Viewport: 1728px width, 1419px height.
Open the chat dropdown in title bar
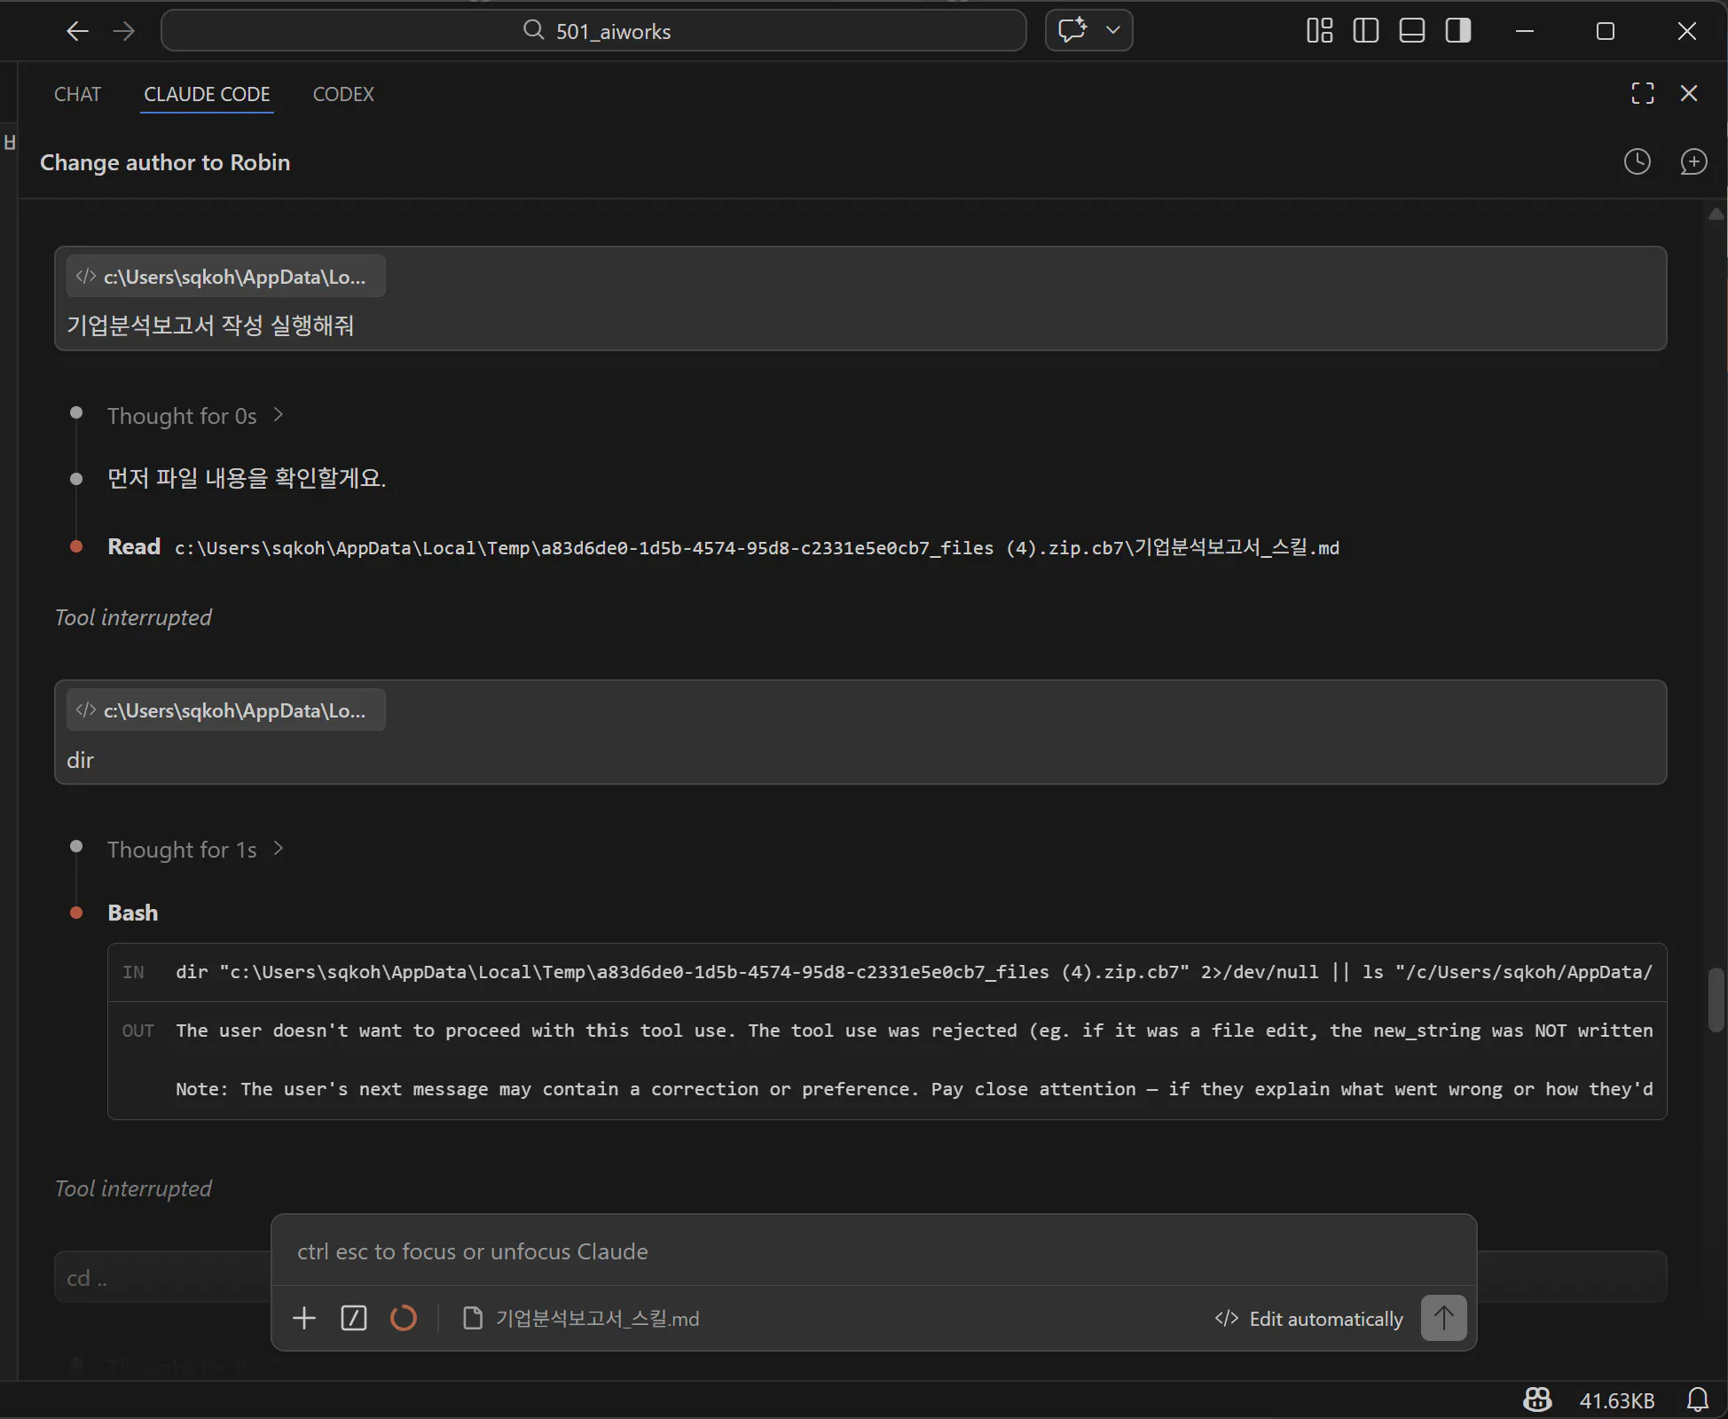(x=1112, y=31)
